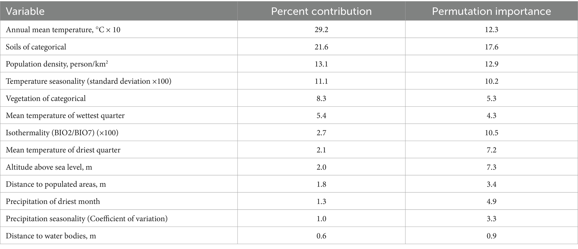Click the Vegetation of categorical cell
Screen dimensions: 578x249
coord(46,98)
